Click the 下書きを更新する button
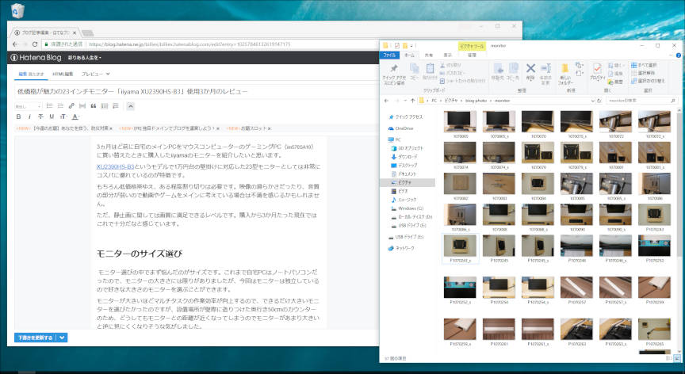The height and width of the screenshot is (374, 685). pos(36,338)
